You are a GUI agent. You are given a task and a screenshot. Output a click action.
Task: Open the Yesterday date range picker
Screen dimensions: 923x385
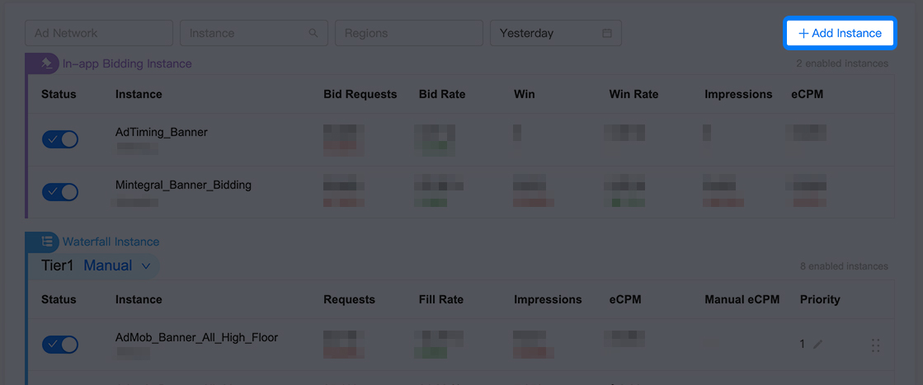556,33
